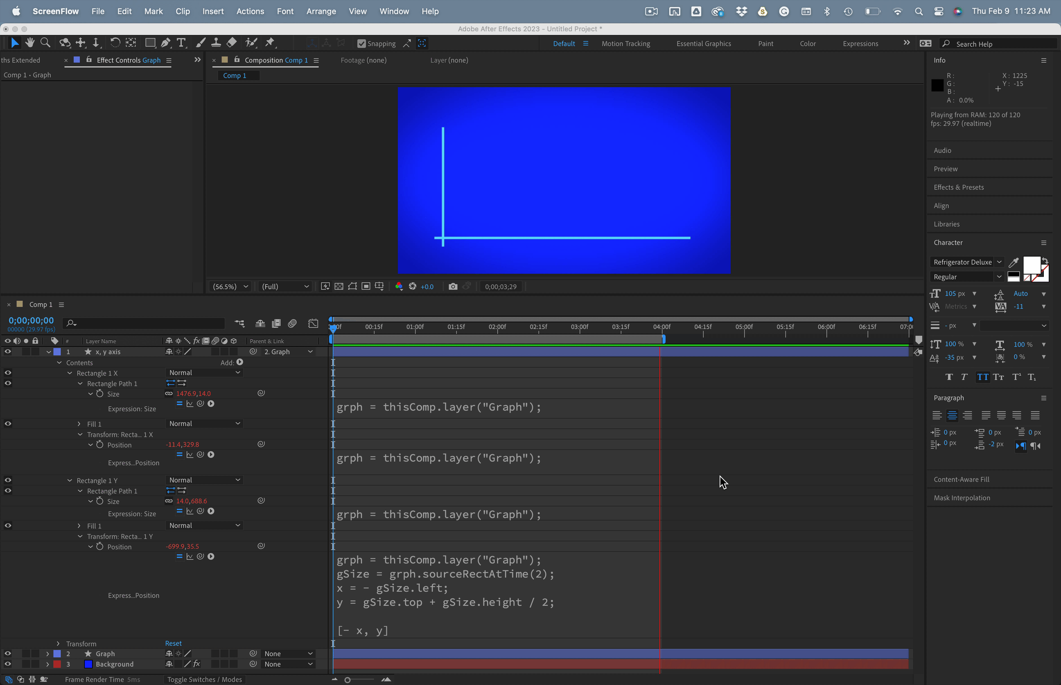Select the Puppet Pin tool
The image size is (1061, 685).
(270, 43)
